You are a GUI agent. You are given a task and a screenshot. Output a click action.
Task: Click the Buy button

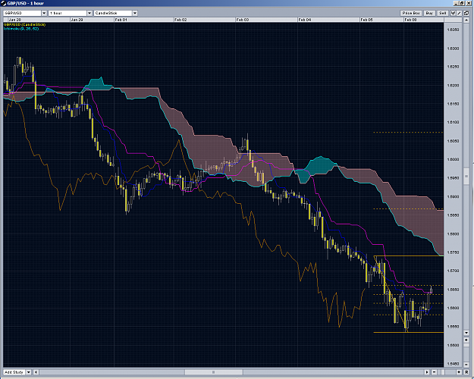pyautogui.click(x=429, y=13)
